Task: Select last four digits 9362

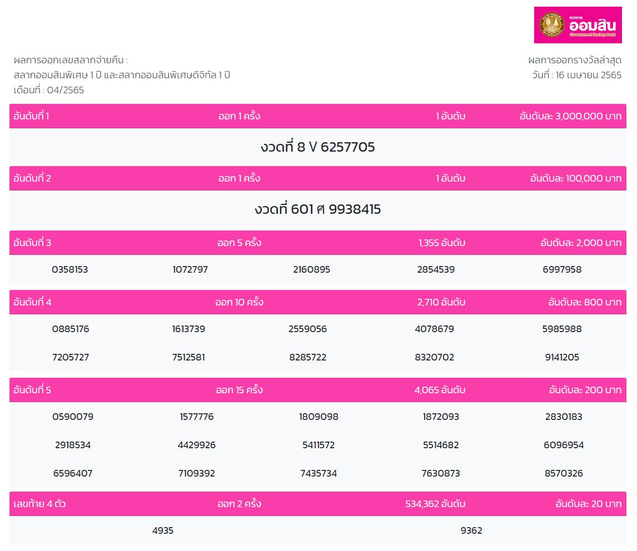Action: pyautogui.click(x=471, y=530)
